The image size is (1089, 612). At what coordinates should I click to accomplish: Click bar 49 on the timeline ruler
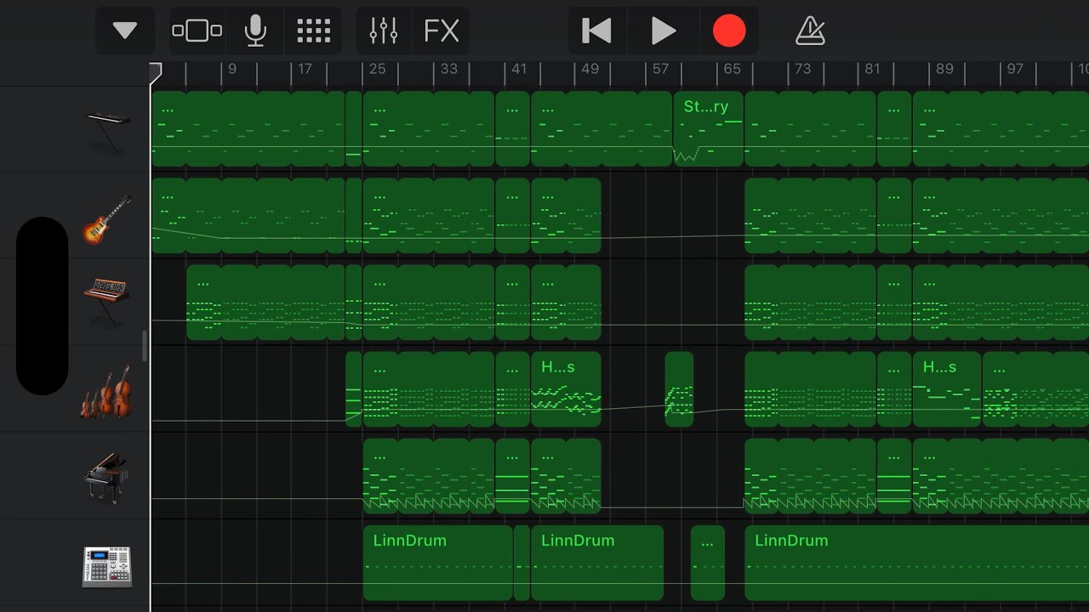pyautogui.click(x=590, y=70)
